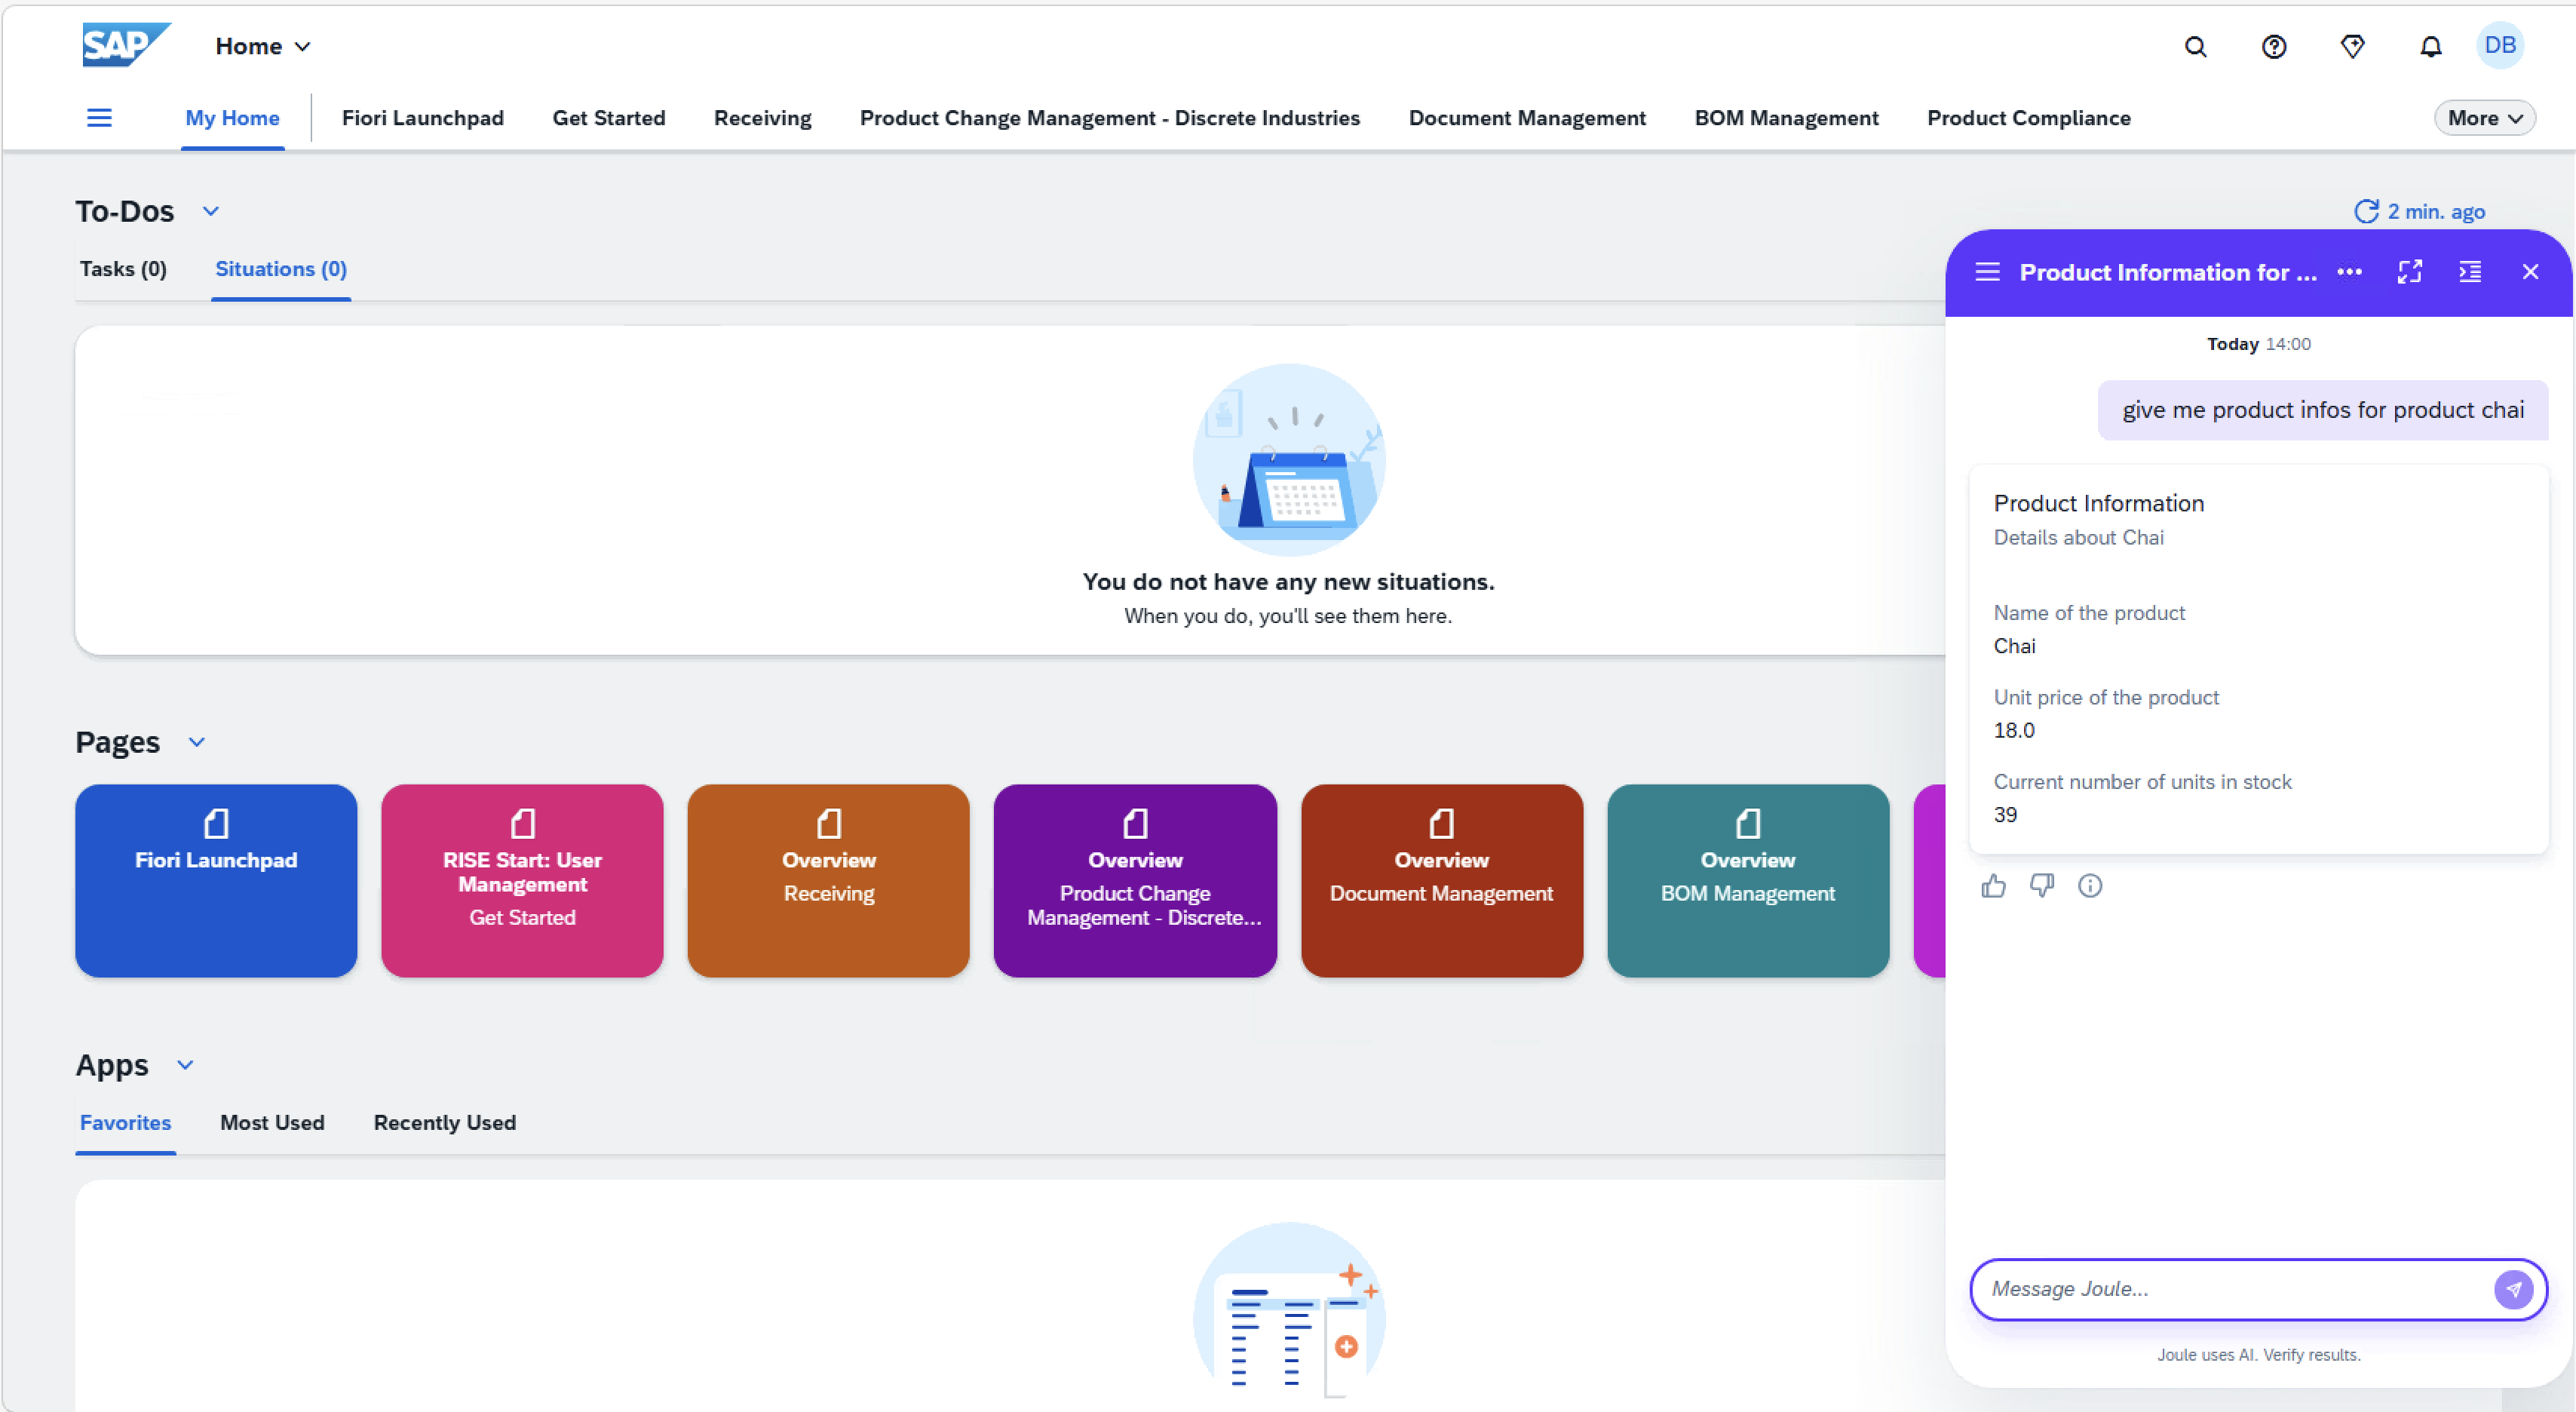This screenshot has width=2576, height=1412.
Task: Click the 'Joule uses AI. Verify results.' notice
Action: point(2259,1355)
